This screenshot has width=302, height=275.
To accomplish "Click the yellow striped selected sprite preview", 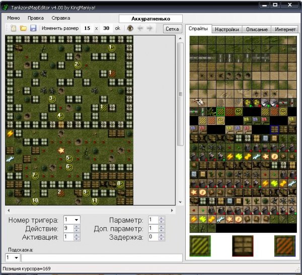I will click(200, 246).
